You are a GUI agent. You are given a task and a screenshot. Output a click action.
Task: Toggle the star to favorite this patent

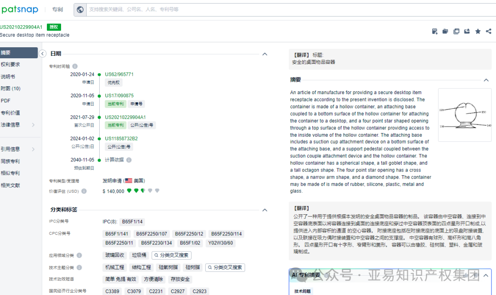click(x=478, y=31)
